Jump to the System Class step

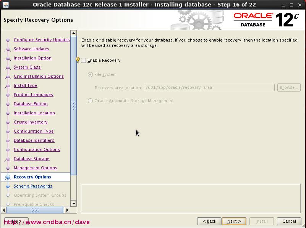27,67
